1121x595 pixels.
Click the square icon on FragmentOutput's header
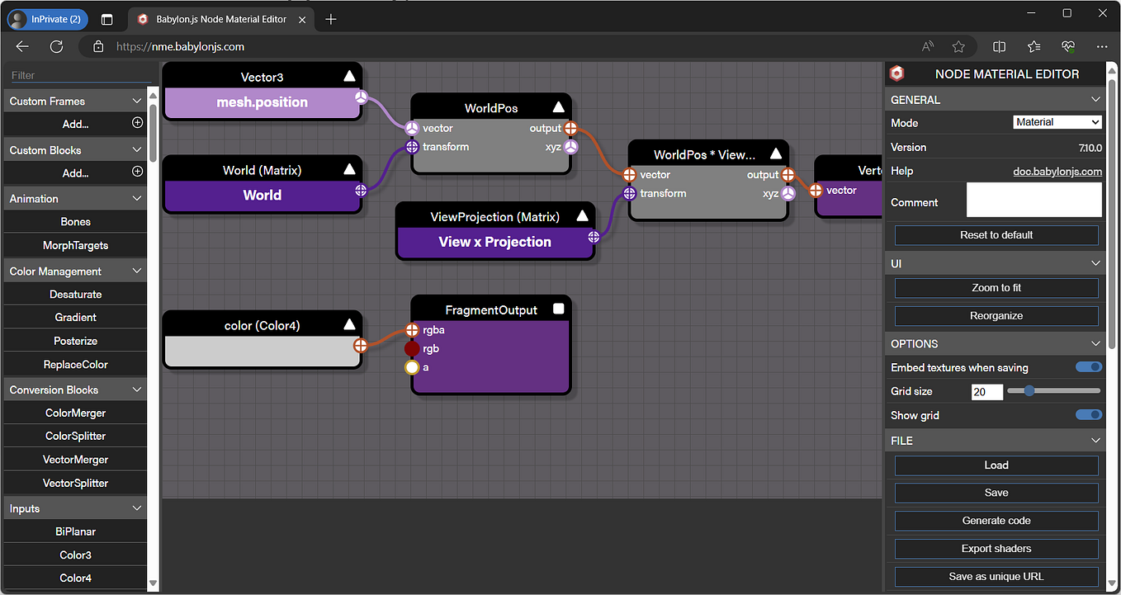[559, 308]
